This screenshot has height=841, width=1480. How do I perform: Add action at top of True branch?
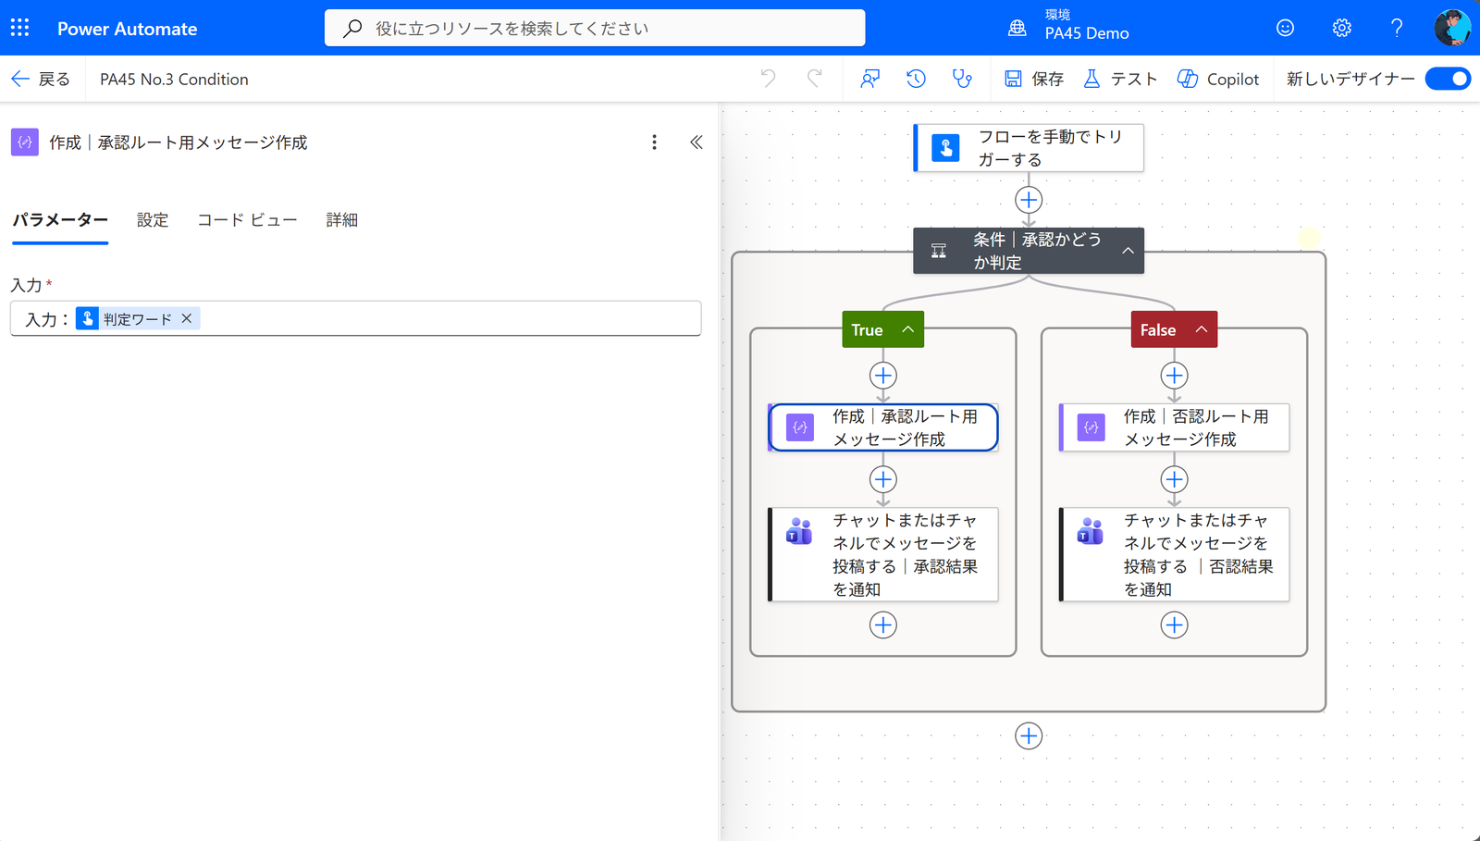pos(883,376)
